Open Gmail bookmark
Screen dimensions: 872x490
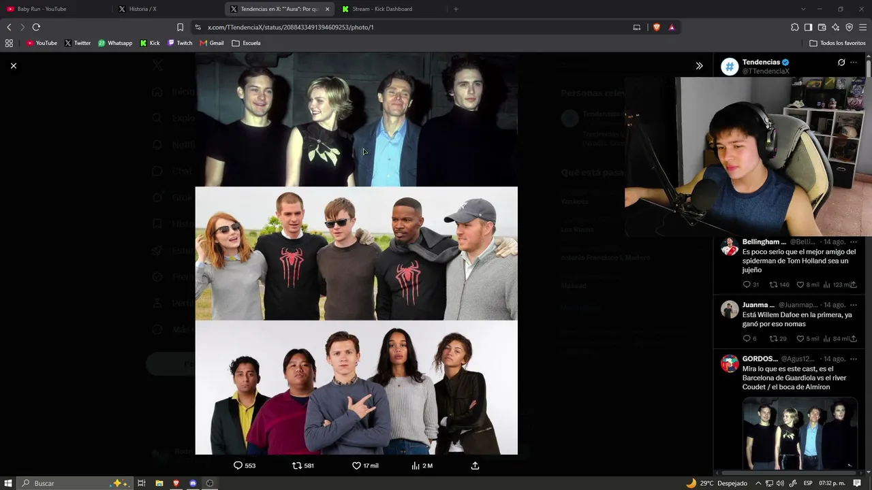coord(212,43)
